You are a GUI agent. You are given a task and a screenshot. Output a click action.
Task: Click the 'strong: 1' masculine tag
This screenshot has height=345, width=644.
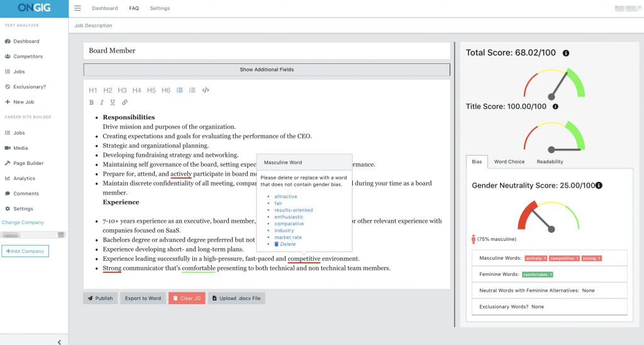pyautogui.click(x=592, y=258)
